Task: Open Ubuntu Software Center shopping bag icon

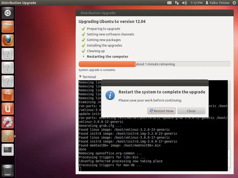Action: point(8,95)
